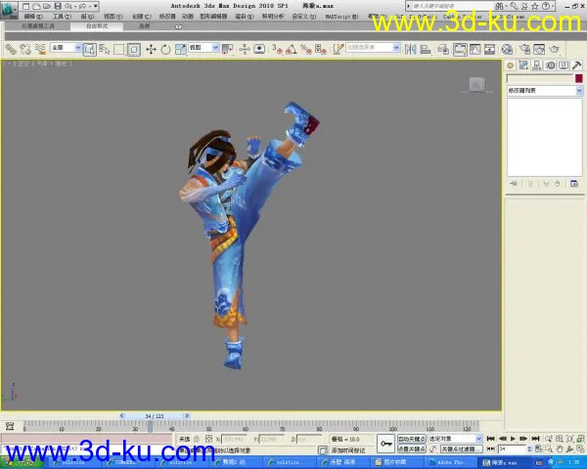Open the Layer Manager
587x469 pixels.
[443, 50]
